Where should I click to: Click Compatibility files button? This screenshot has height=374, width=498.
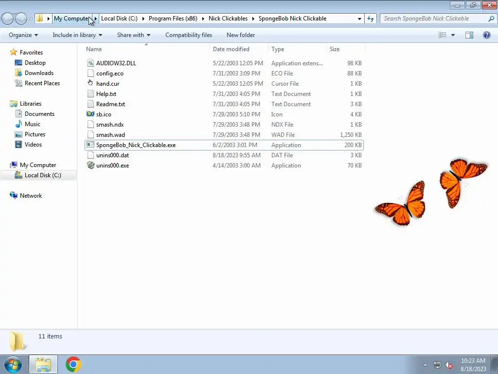189,35
